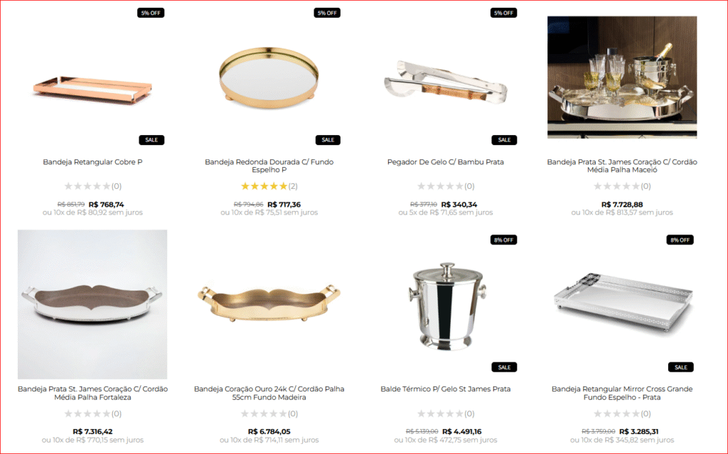728x454 pixels.
Task: Click the R$ 7.728,88 price text
Action: coord(622,204)
